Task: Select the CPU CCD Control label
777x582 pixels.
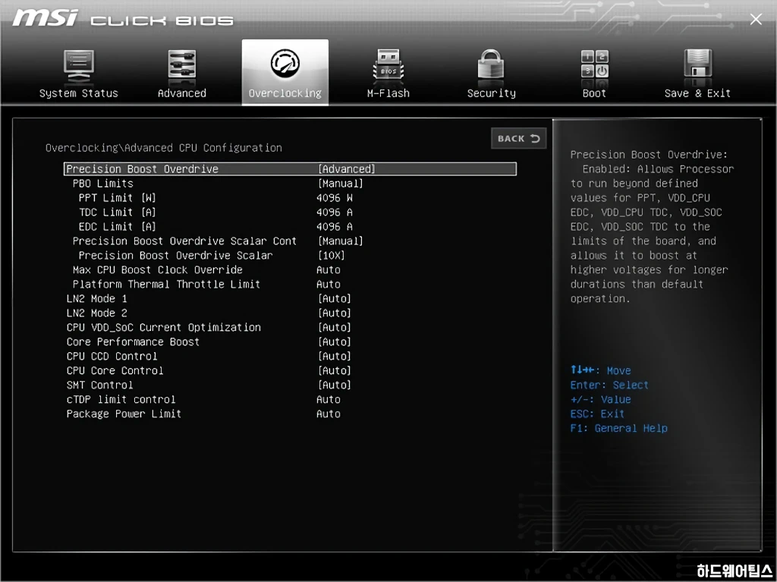Action: (x=112, y=356)
